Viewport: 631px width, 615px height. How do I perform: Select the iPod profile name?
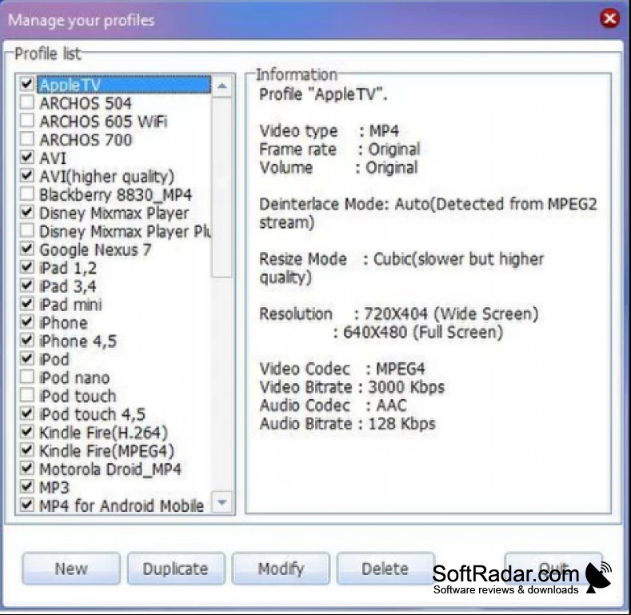pyautogui.click(x=54, y=360)
